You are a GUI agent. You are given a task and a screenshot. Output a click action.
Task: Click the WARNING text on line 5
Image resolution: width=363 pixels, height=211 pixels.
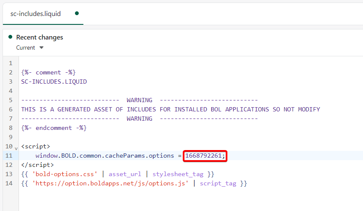(139, 100)
